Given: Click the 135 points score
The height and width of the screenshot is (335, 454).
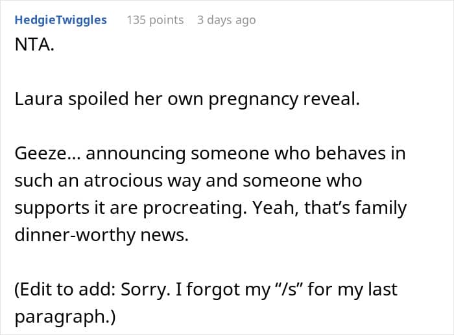Looking at the screenshot, I should 155,20.
